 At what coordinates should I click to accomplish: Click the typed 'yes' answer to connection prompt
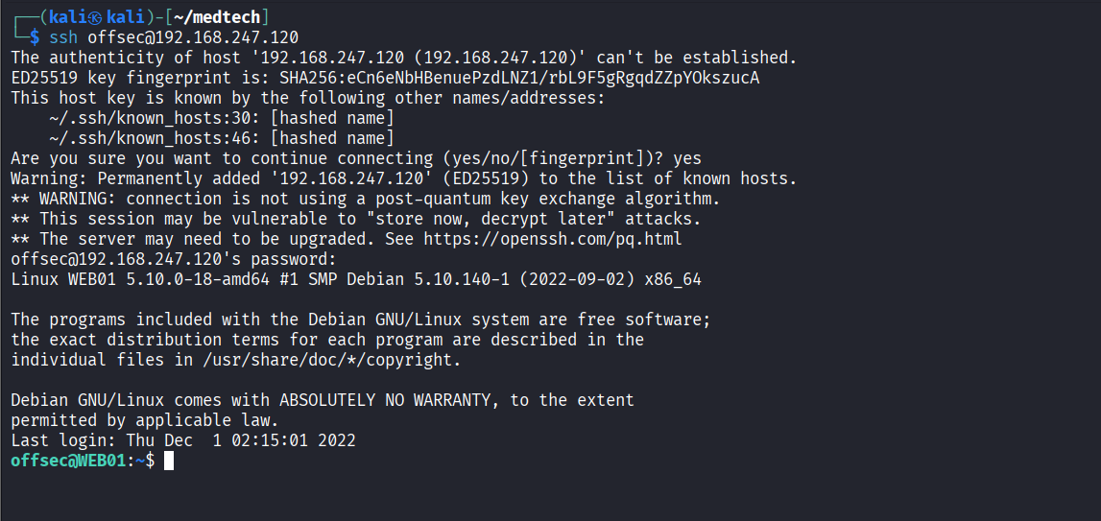[x=687, y=158]
